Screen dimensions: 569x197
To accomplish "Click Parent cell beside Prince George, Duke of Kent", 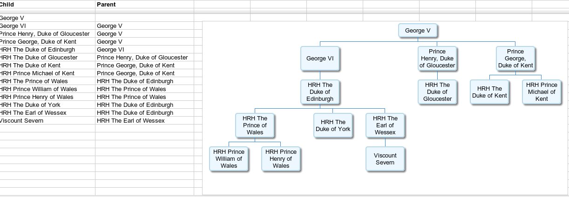I will [144, 41].
